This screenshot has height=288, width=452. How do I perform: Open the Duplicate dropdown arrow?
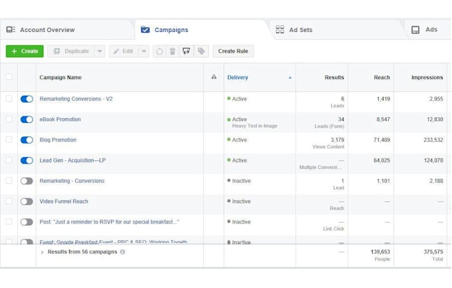pos(100,51)
